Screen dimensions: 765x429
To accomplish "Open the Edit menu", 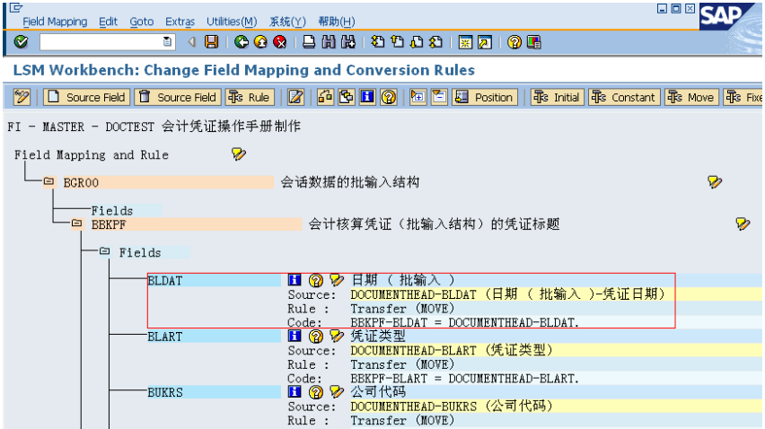I will (108, 22).
